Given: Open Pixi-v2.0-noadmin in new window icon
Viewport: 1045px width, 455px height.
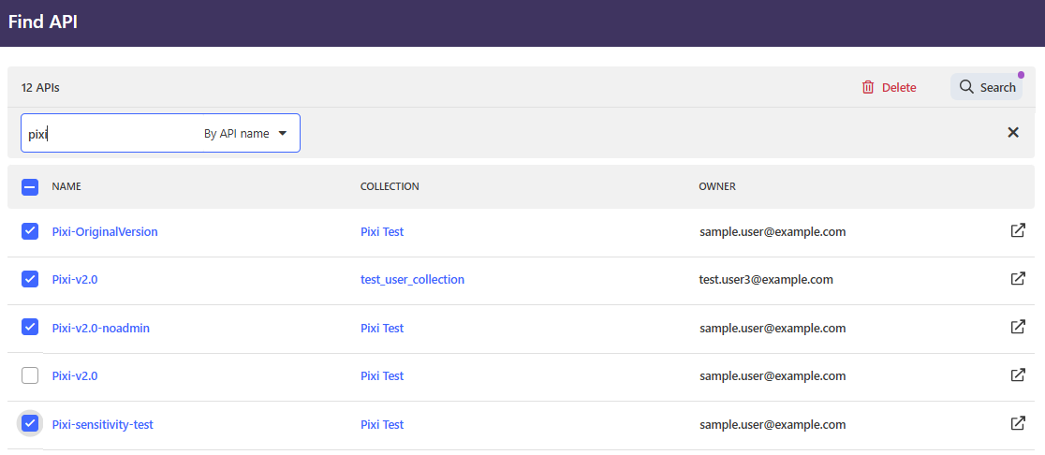Looking at the screenshot, I should [1018, 328].
